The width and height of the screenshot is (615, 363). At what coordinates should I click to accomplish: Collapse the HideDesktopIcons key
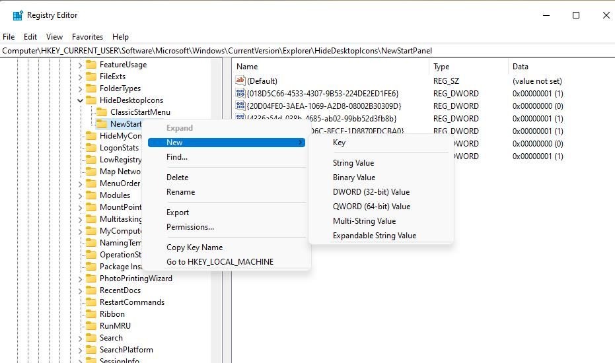[80, 101]
